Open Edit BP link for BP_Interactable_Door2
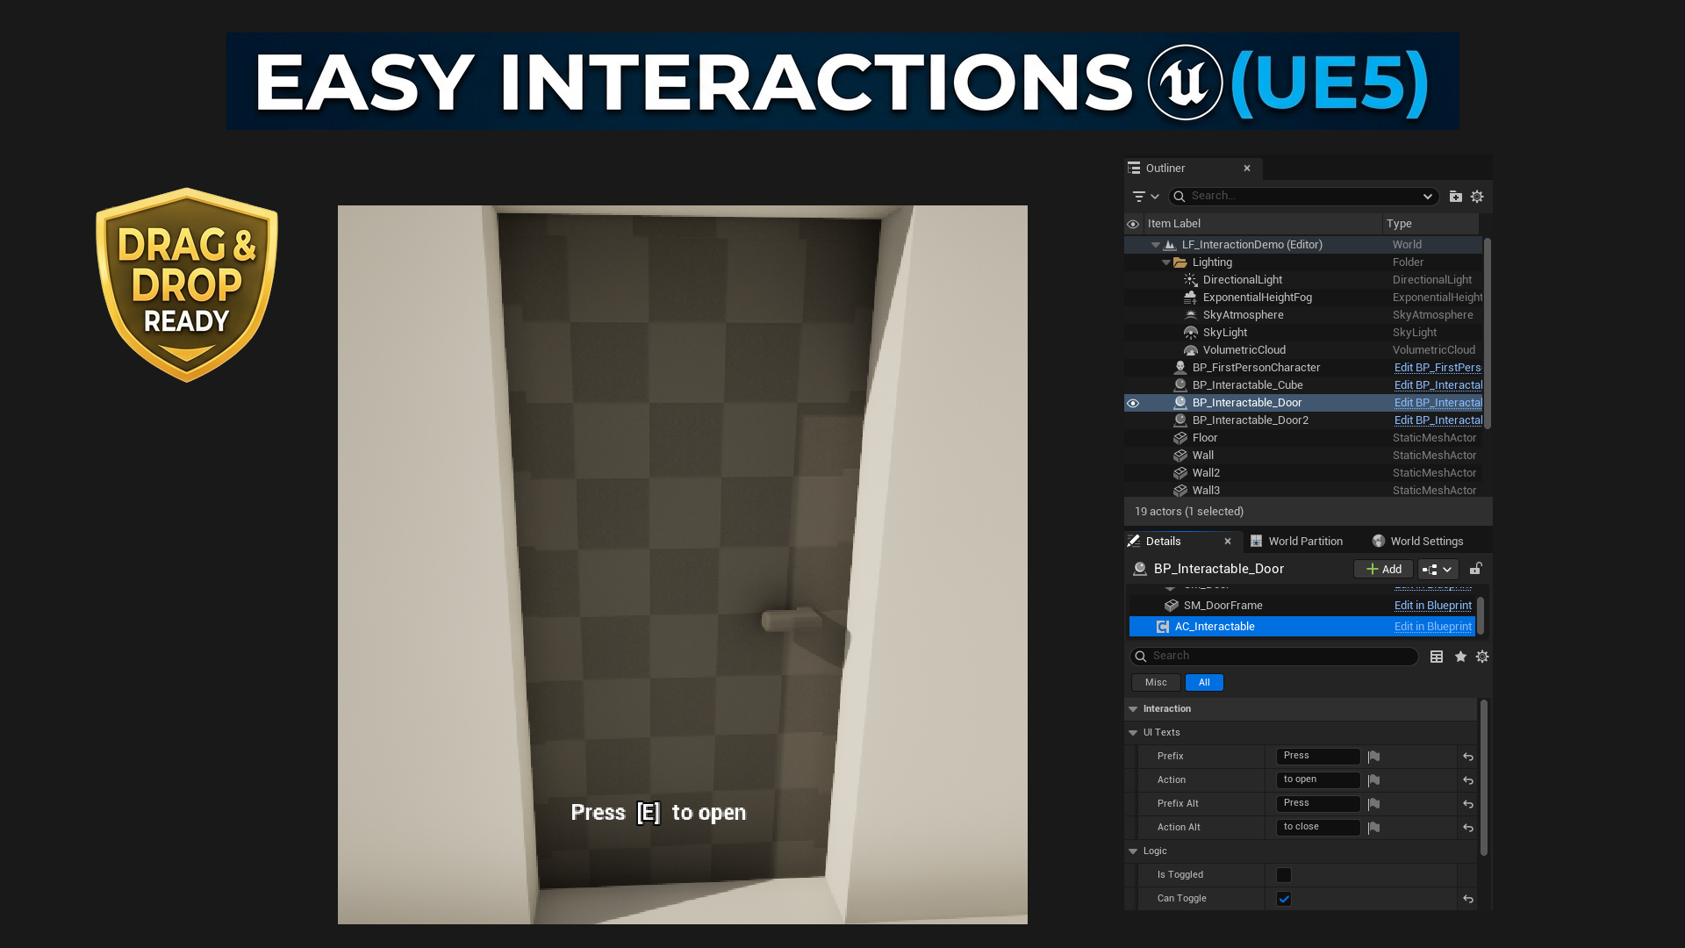Viewport: 1685px width, 948px height. [1438, 420]
